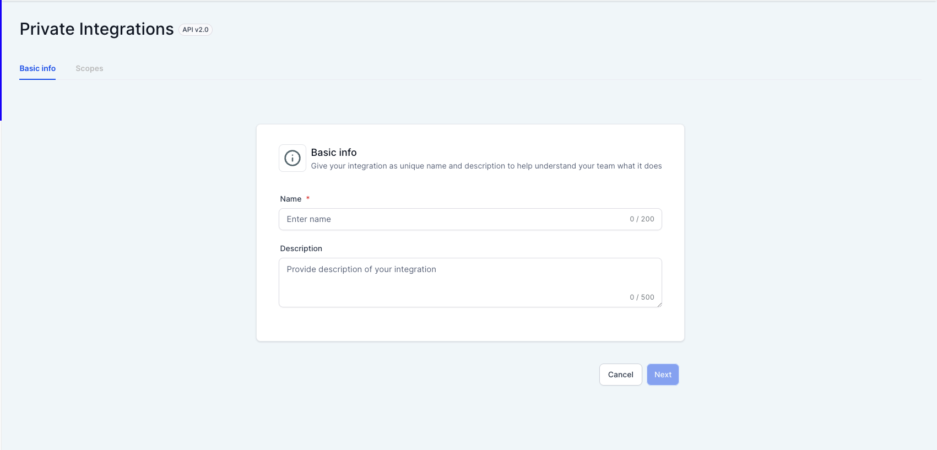937x450 pixels.
Task: Click the card subtitle about unique name
Action: pyautogui.click(x=486, y=166)
